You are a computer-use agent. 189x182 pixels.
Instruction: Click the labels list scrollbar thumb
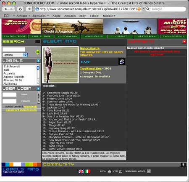coord(38,68)
